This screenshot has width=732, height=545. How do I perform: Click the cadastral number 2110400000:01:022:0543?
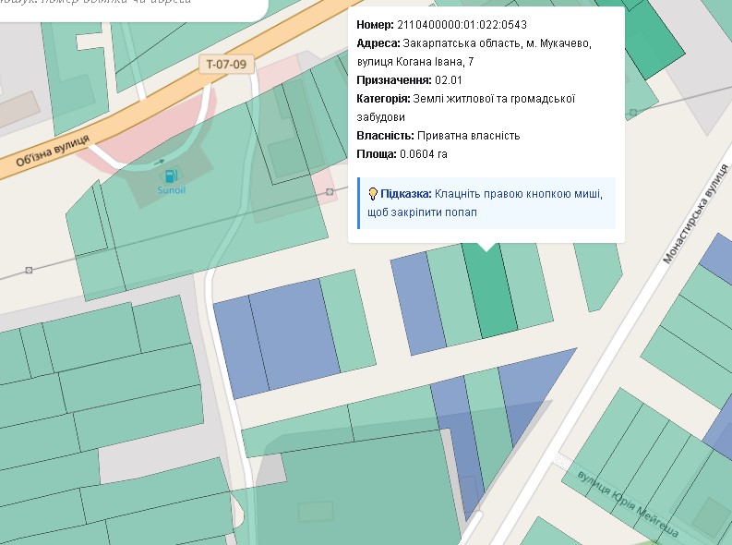point(462,24)
